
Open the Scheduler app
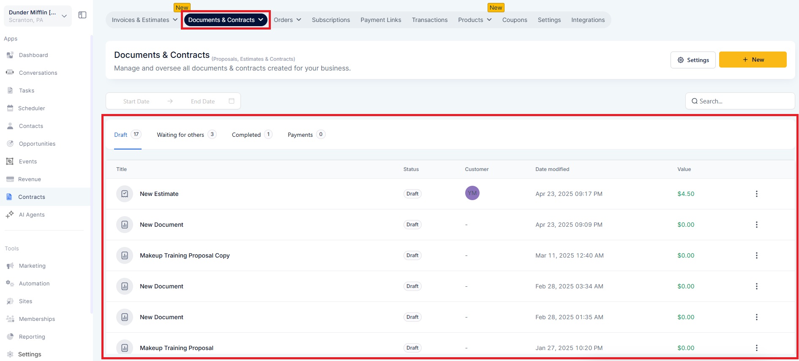[31, 108]
